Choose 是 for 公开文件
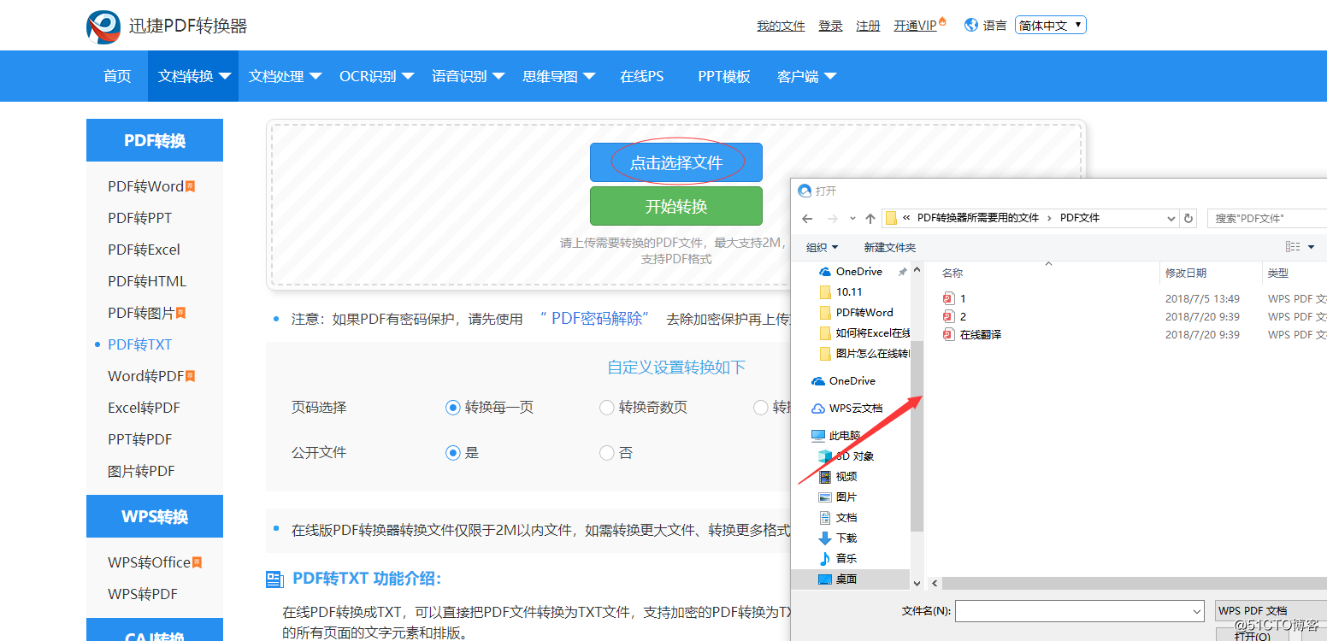 point(453,453)
